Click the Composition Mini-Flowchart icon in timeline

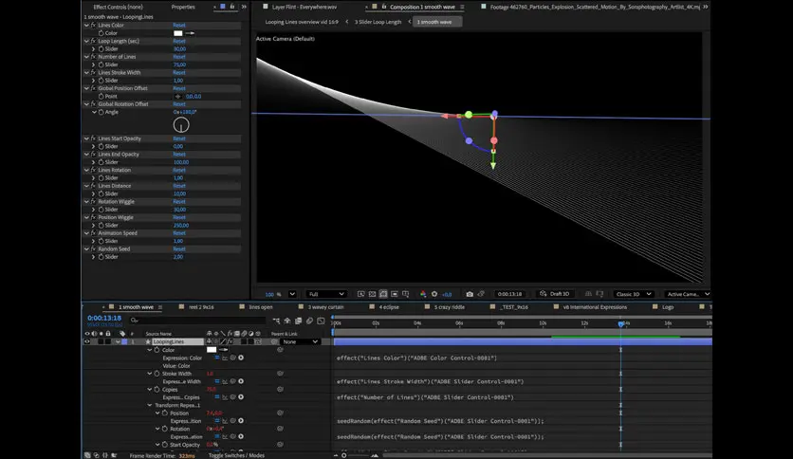pyautogui.click(x=276, y=321)
